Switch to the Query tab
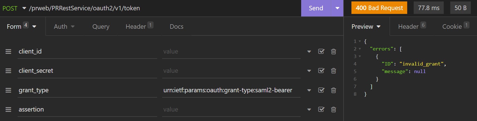The height and width of the screenshot is (121, 477). pos(101,26)
